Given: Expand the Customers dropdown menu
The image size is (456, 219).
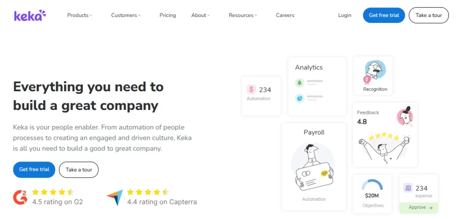Looking at the screenshot, I should (126, 15).
